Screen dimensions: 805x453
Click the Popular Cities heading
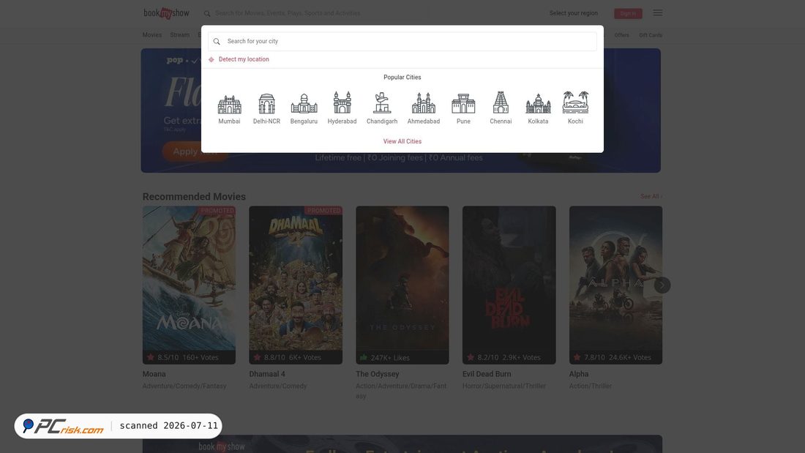402,77
